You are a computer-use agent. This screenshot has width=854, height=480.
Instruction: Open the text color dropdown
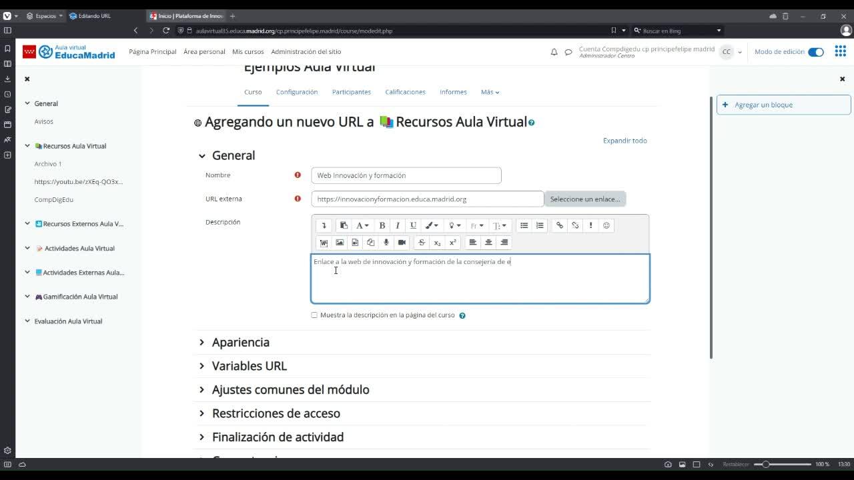point(432,225)
